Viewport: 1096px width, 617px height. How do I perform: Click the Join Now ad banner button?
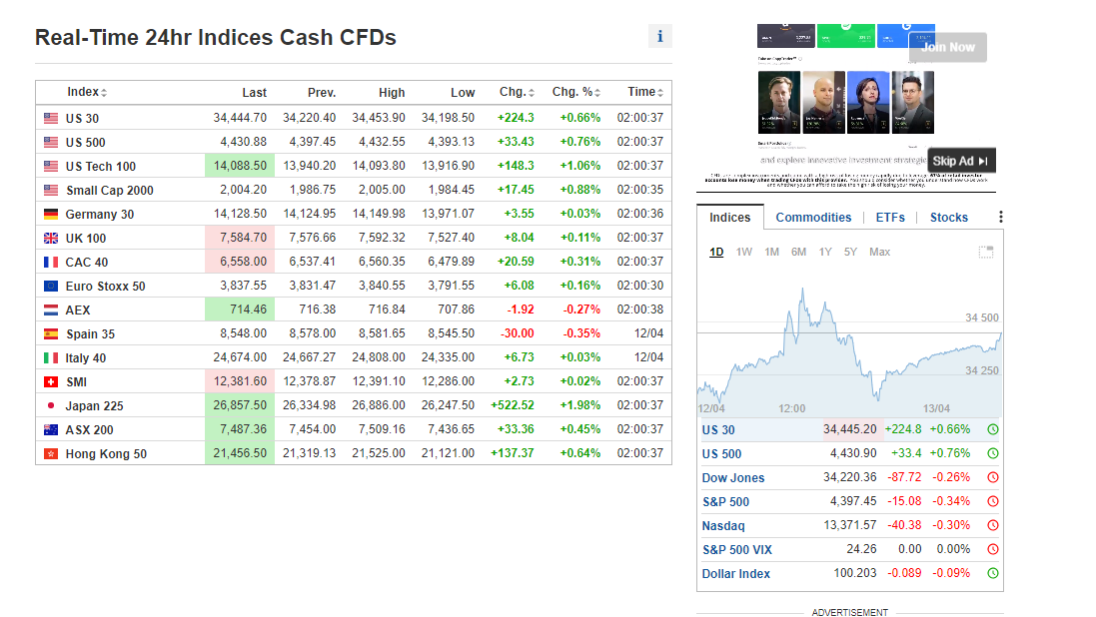(x=947, y=47)
